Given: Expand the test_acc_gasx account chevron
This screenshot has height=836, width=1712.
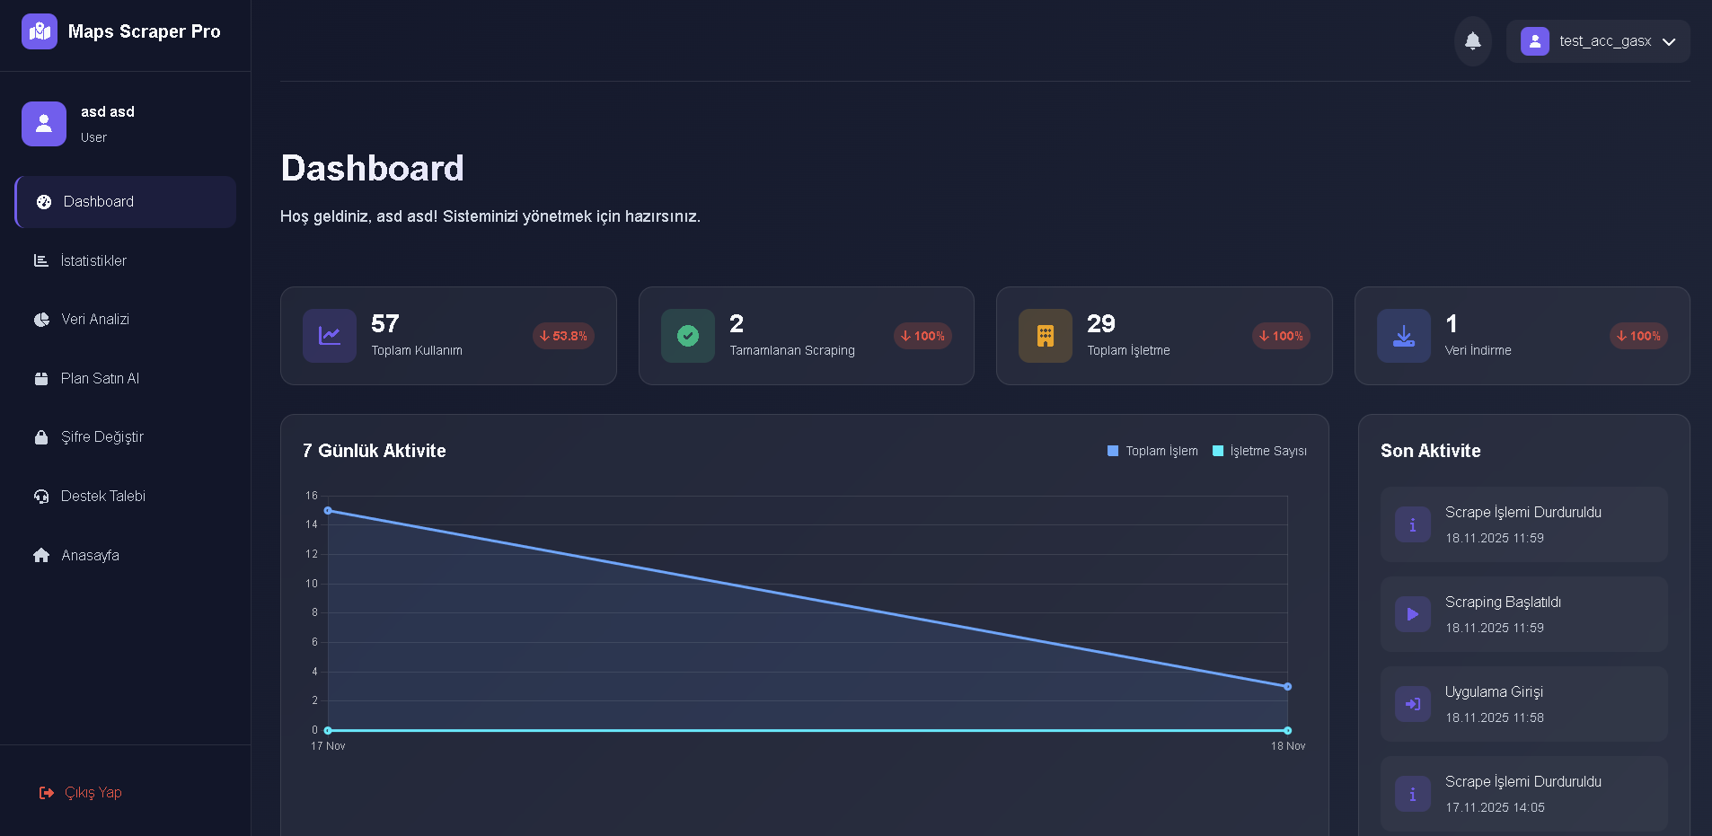Looking at the screenshot, I should coord(1669,42).
